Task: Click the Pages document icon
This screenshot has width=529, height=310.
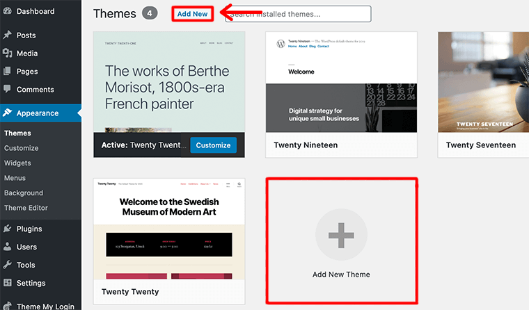Action: click(x=7, y=71)
